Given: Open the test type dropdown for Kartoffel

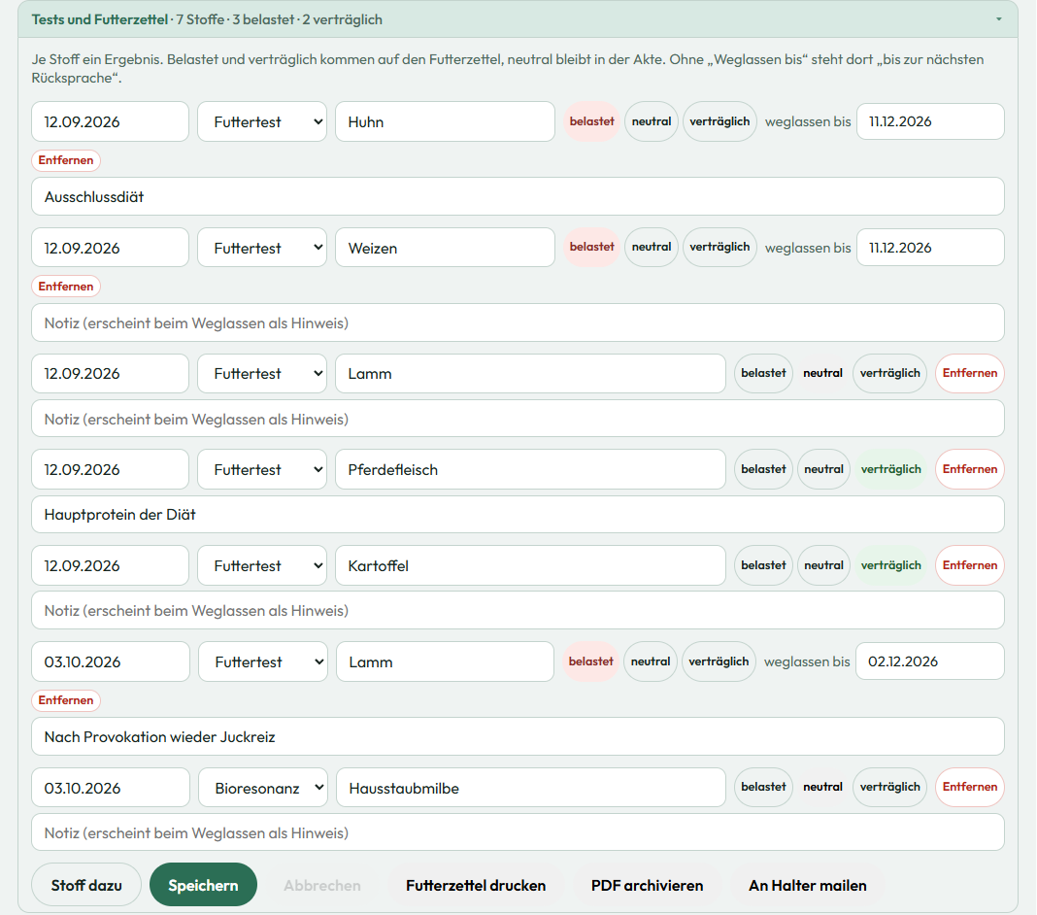Looking at the screenshot, I should [x=262, y=565].
